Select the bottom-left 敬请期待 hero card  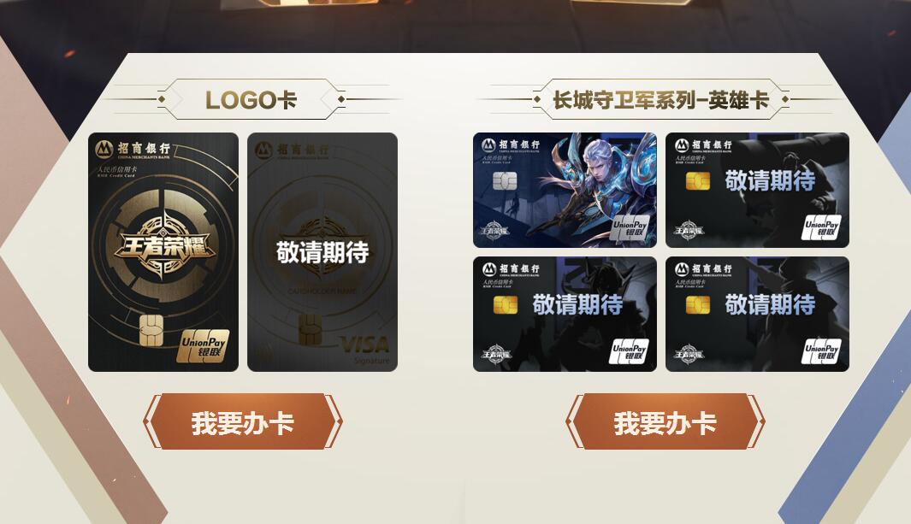(x=565, y=314)
